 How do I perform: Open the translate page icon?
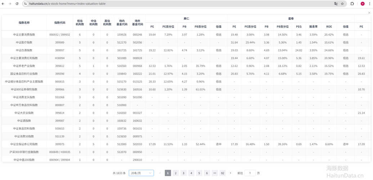[336, 4]
